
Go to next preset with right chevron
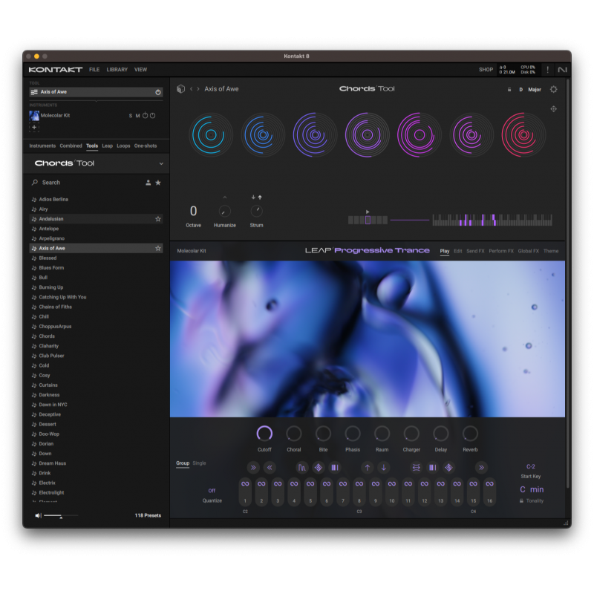(198, 89)
